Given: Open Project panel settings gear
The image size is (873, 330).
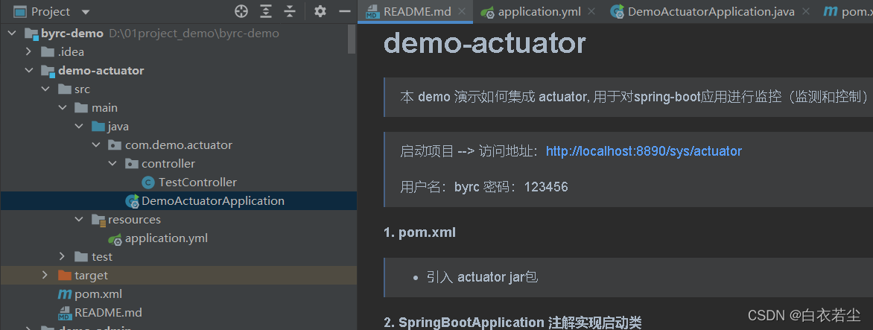Looking at the screenshot, I should pos(320,11).
